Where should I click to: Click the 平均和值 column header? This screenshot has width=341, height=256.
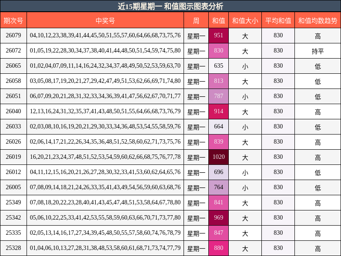pyautogui.click(x=278, y=20)
